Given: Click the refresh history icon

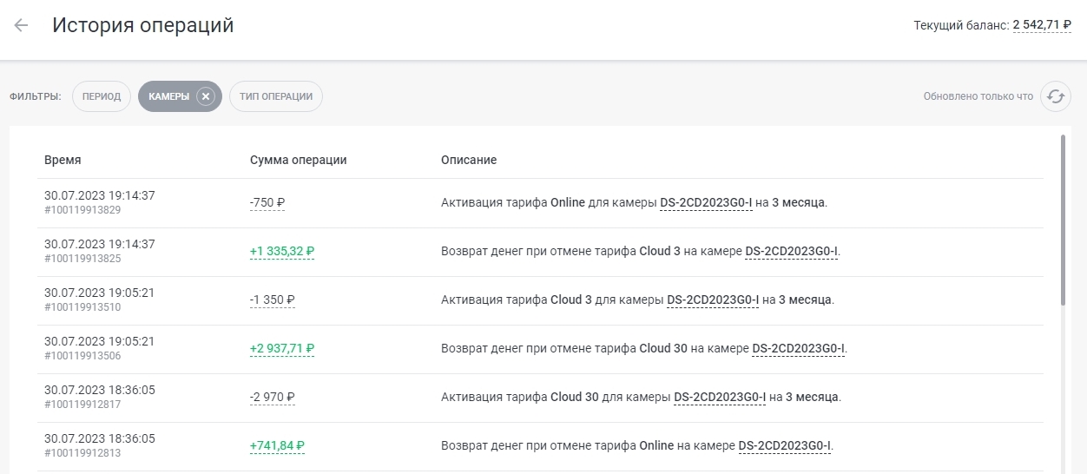Looking at the screenshot, I should coord(1055,96).
